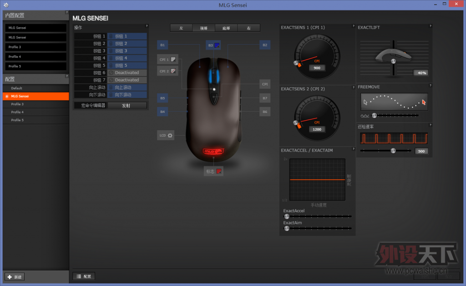Open the 按钮 1 action dropdown
Image resolution: width=466 pixels, height=286 pixels.
click(x=127, y=36)
